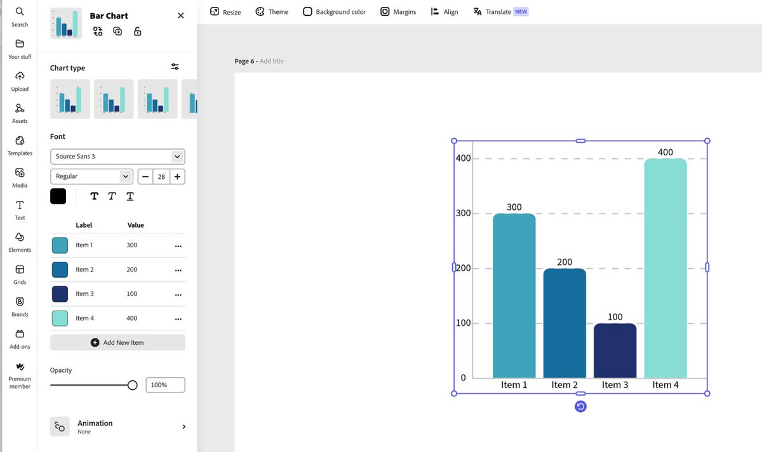The image size is (762, 452).
Task: Click the duplicate icon under Bar Chart
Action: 117,31
